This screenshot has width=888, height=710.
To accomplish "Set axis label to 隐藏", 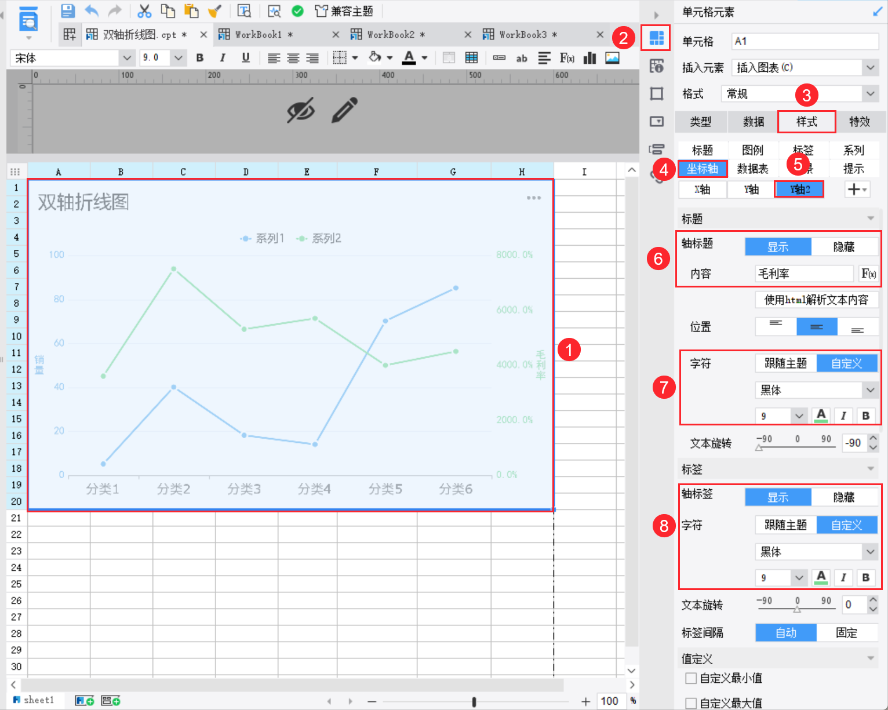I will click(844, 497).
